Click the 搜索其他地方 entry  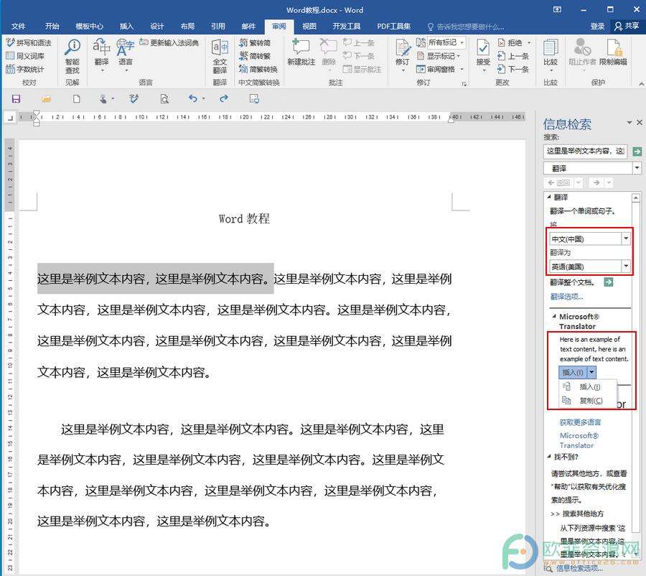tap(583, 514)
